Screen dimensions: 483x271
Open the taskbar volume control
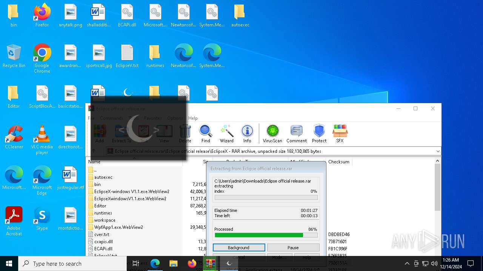point(434,263)
